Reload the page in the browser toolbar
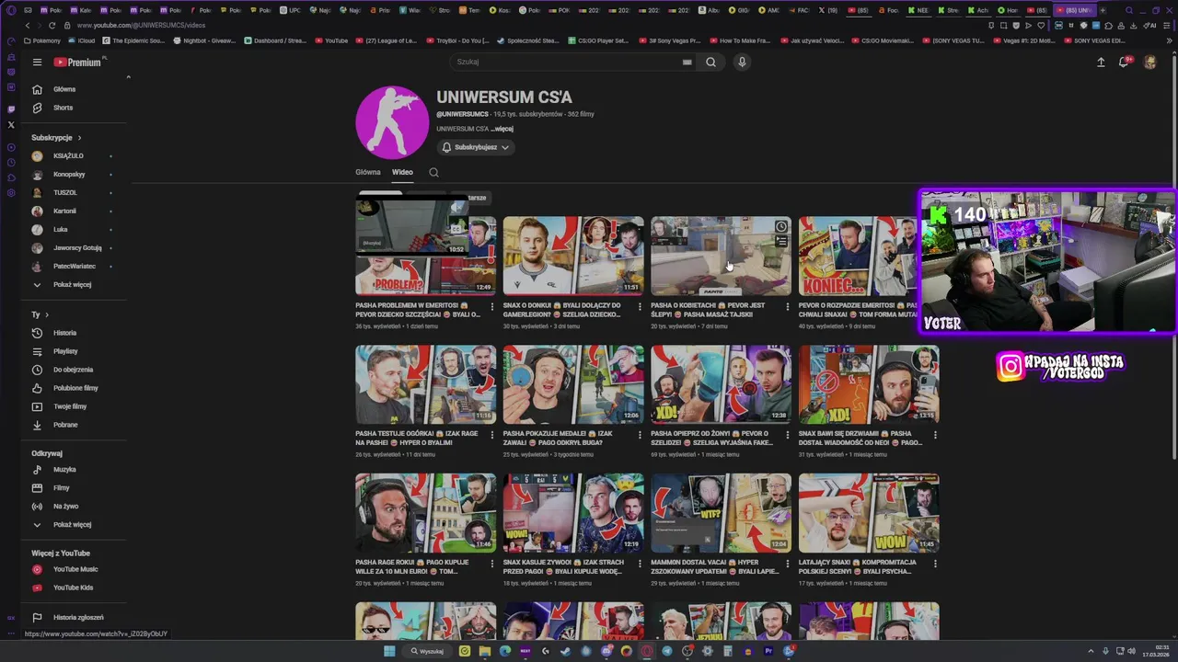The height and width of the screenshot is (662, 1178). click(52, 25)
